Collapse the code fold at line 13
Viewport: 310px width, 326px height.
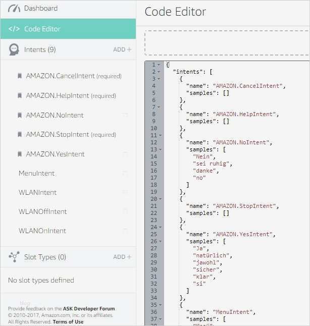click(x=160, y=149)
